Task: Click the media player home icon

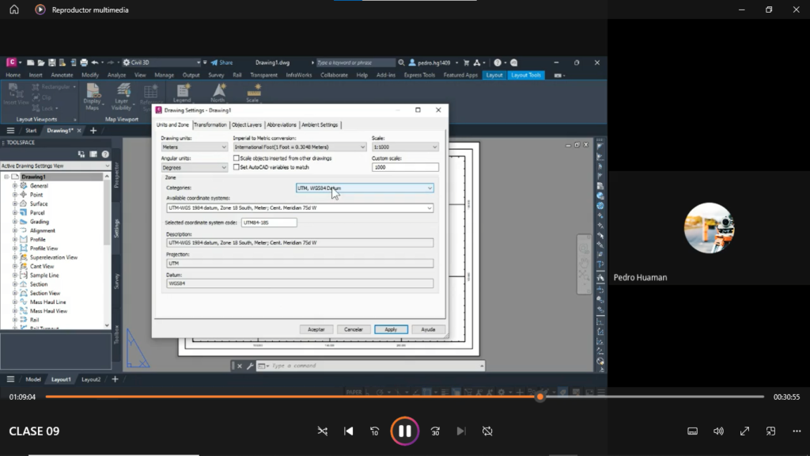Action: pyautogui.click(x=13, y=9)
